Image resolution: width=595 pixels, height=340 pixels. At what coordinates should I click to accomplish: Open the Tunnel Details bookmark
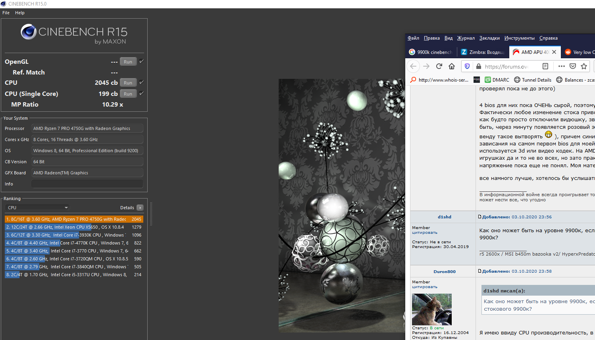pos(533,80)
